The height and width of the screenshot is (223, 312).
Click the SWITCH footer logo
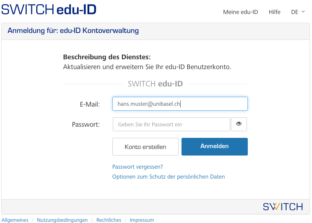[x=283, y=207]
